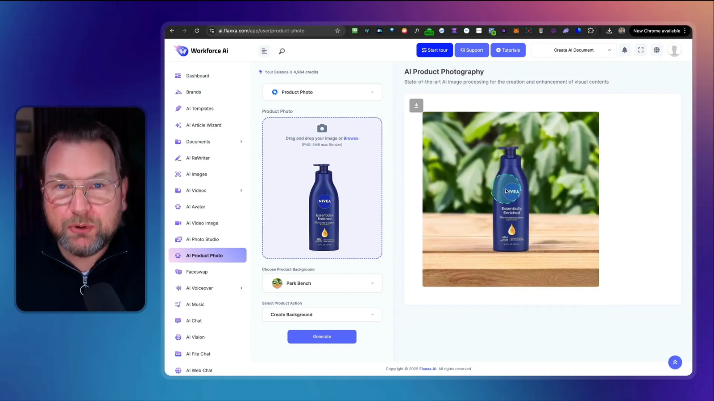This screenshot has width=714, height=401.
Task: Click the uploaded Nivea bottle preview
Action: (324, 208)
